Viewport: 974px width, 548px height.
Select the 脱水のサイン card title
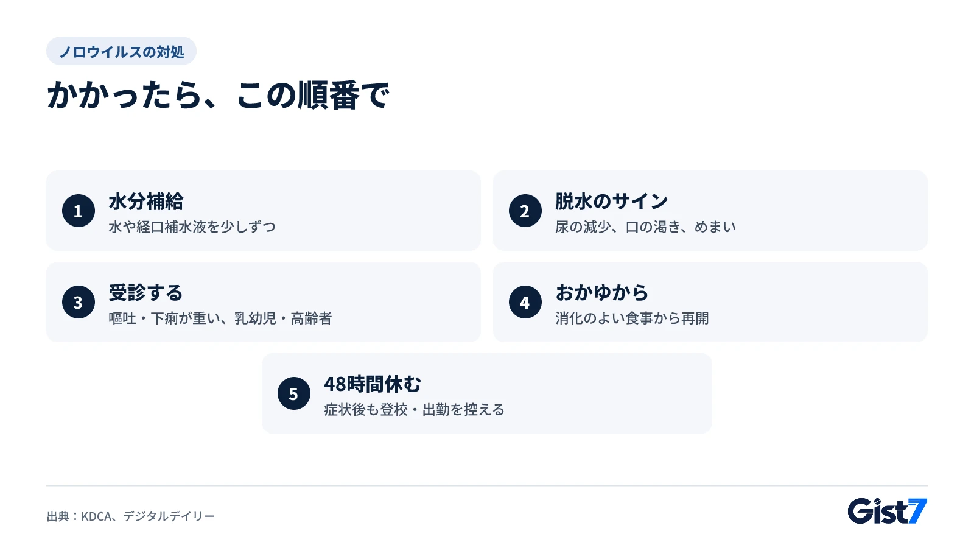612,202
